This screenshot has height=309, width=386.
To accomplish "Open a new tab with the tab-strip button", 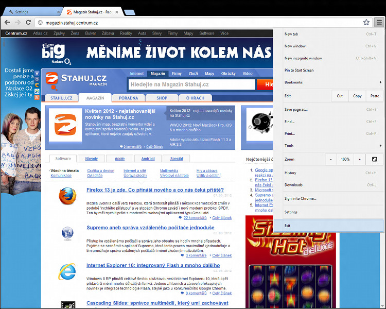I will coord(130,12).
